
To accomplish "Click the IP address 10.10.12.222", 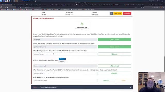I will coord(69,14).
